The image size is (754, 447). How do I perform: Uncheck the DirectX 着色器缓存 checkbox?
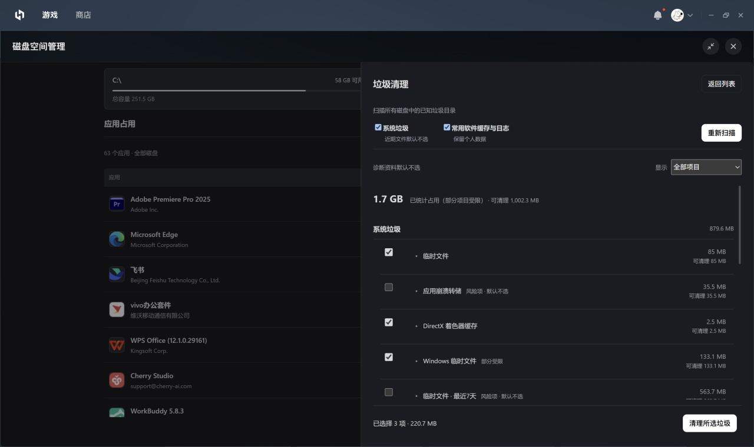389,322
